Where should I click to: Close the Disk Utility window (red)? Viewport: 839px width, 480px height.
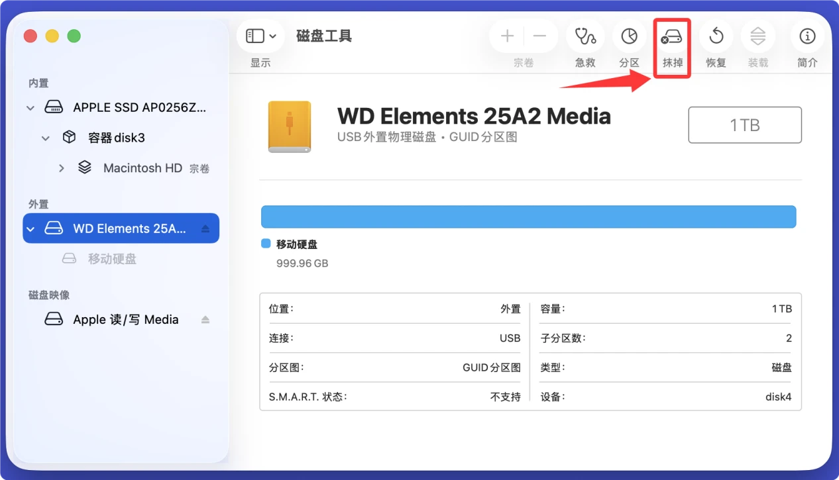[30, 36]
